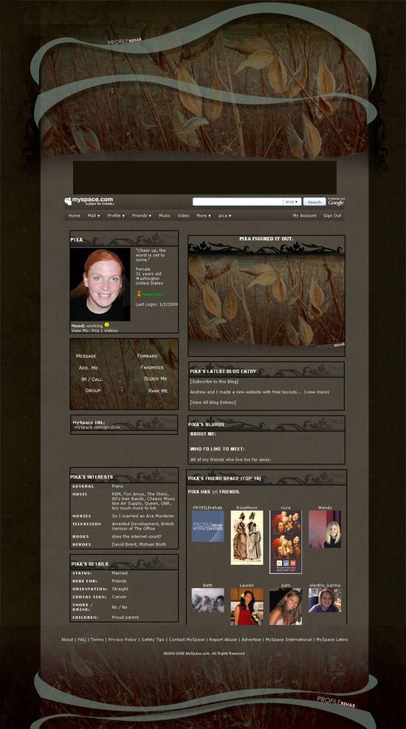The image size is (406, 729).
Task: Go to Home in navigation bar
Action: pyautogui.click(x=75, y=216)
